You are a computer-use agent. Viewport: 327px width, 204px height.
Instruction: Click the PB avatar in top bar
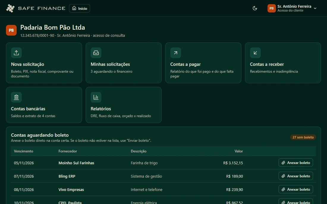pyautogui.click(x=271, y=8)
